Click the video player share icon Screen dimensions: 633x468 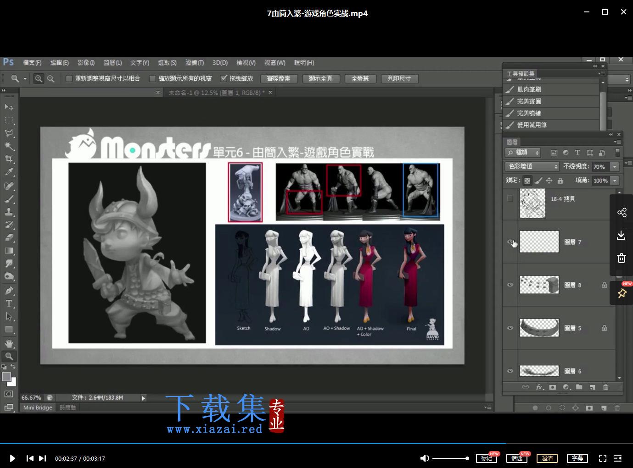pos(622,212)
